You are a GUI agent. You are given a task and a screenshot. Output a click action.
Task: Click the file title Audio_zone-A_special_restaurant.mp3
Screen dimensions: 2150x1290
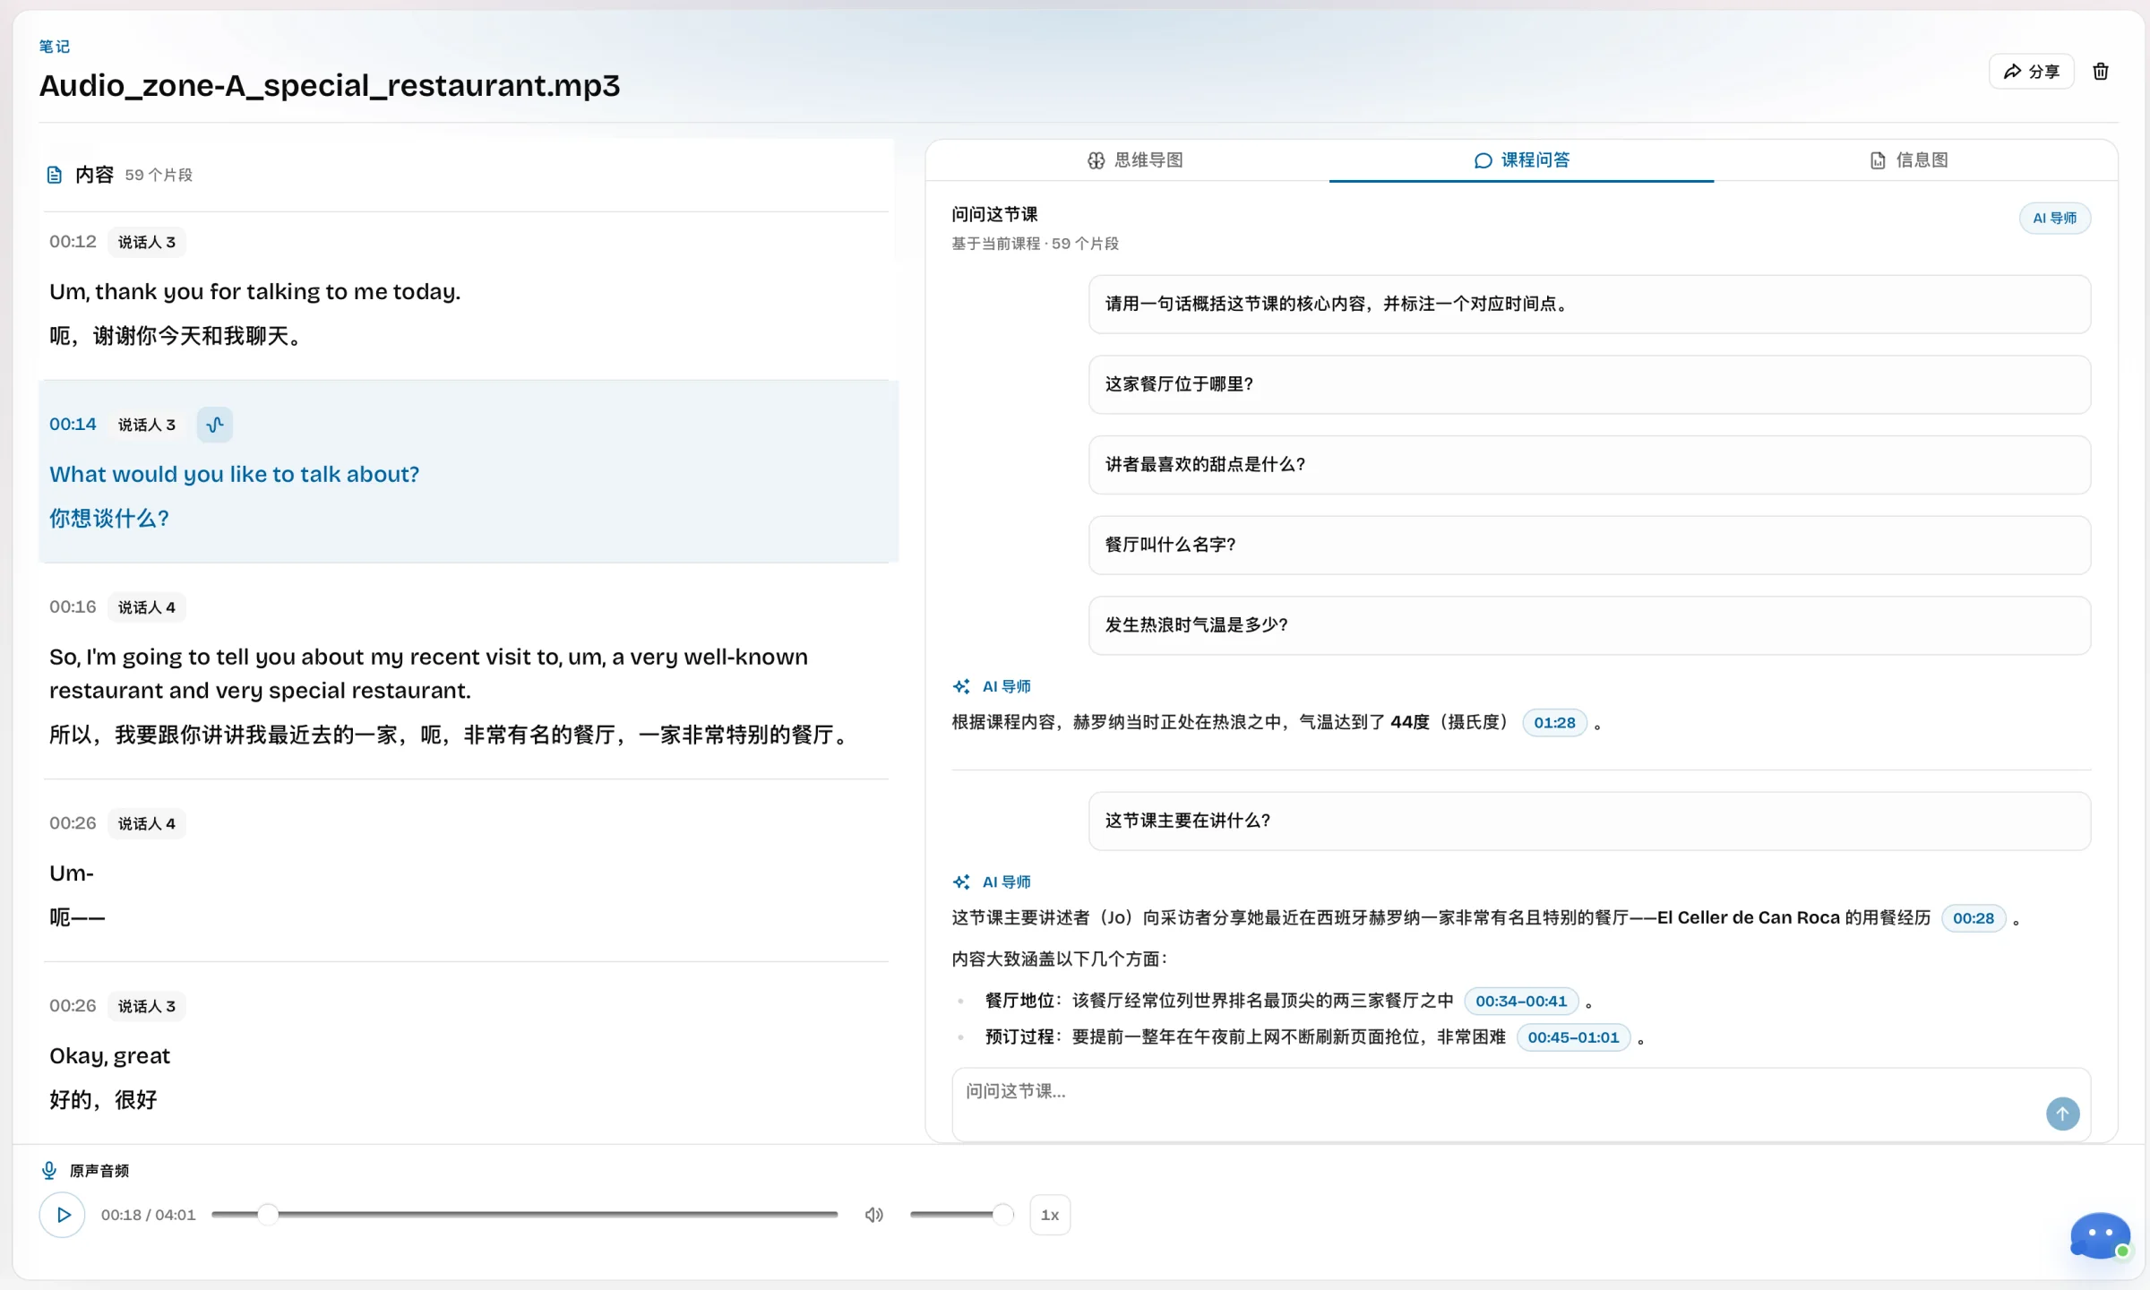(x=329, y=85)
